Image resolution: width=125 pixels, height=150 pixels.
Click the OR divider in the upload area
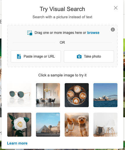click(x=62, y=43)
